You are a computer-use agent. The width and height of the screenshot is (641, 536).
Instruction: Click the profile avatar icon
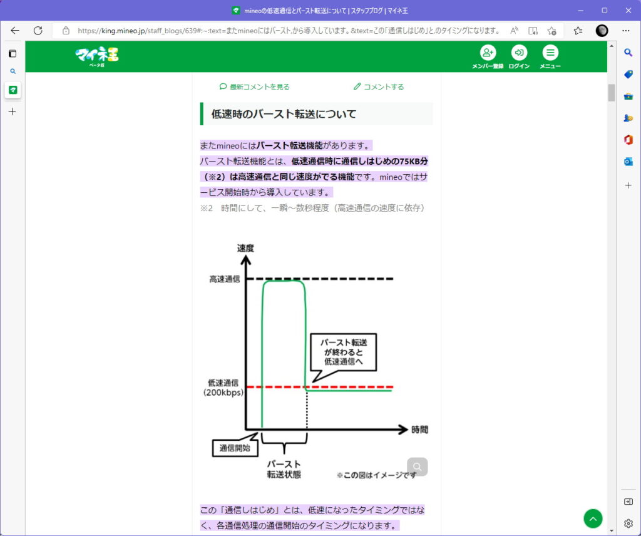[x=602, y=31]
